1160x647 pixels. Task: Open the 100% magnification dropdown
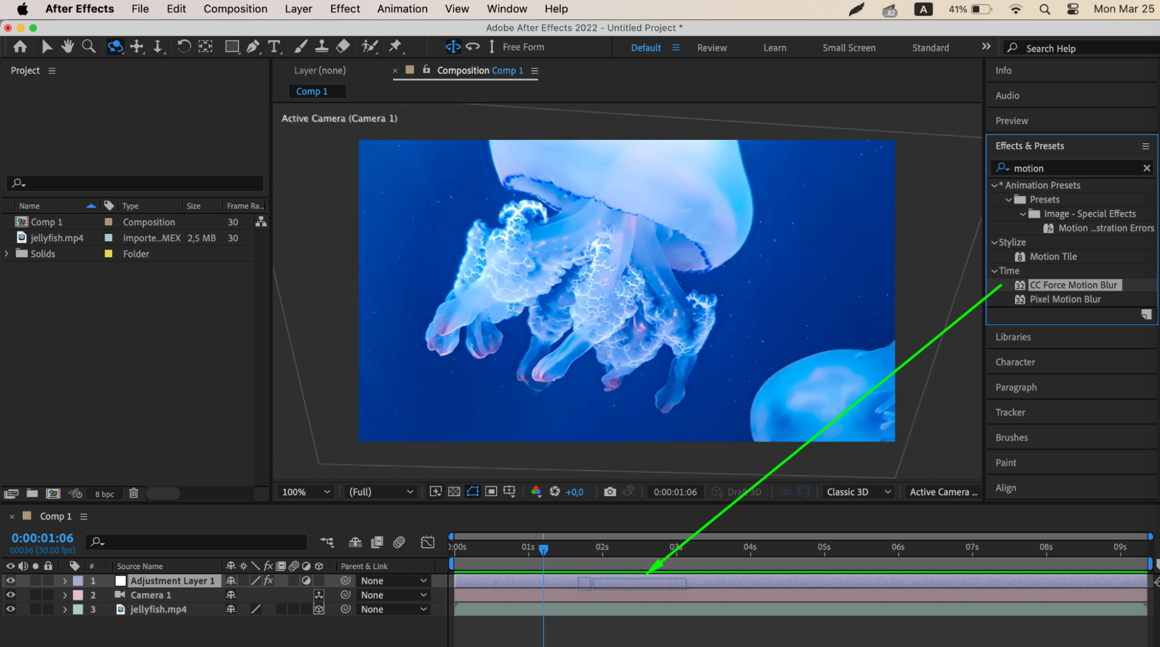click(306, 491)
